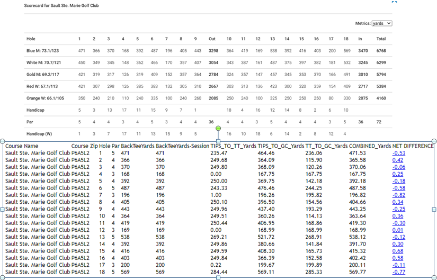Click the 'BackTeeYards-Session' column header
437x280 pixels.
click(x=182, y=146)
